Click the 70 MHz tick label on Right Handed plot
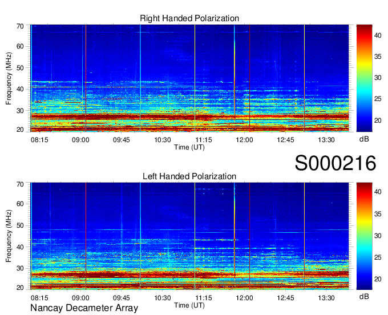 point(20,26)
